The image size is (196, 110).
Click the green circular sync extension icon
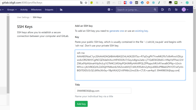pyautogui.click(x=187, y=3)
